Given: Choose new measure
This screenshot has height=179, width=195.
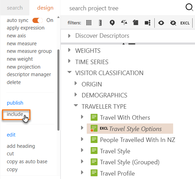Looking at the screenshot, I should click(x=22, y=44).
